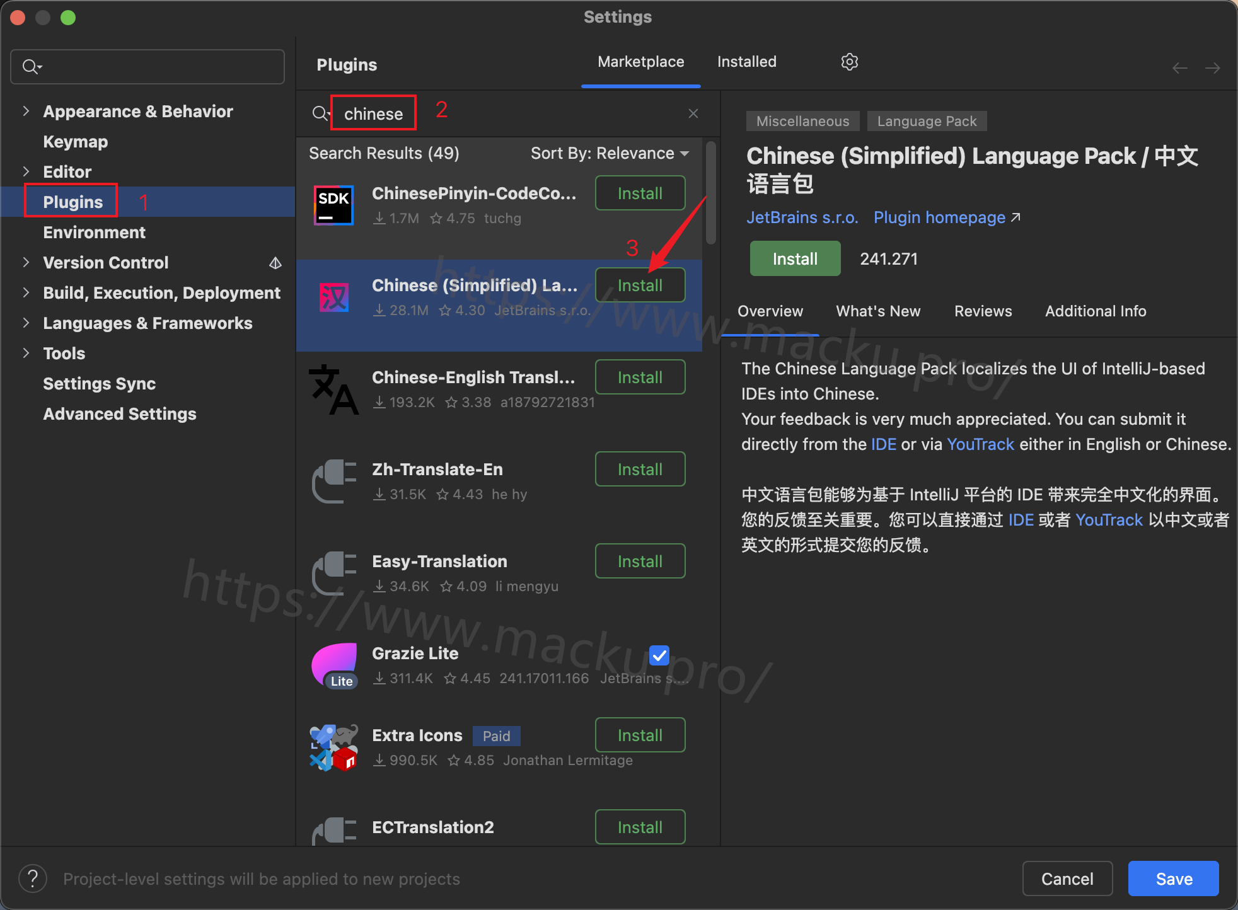Image resolution: width=1238 pixels, height=910 pixels.
Task: Click the Save button
Action: click(1174, 878)
